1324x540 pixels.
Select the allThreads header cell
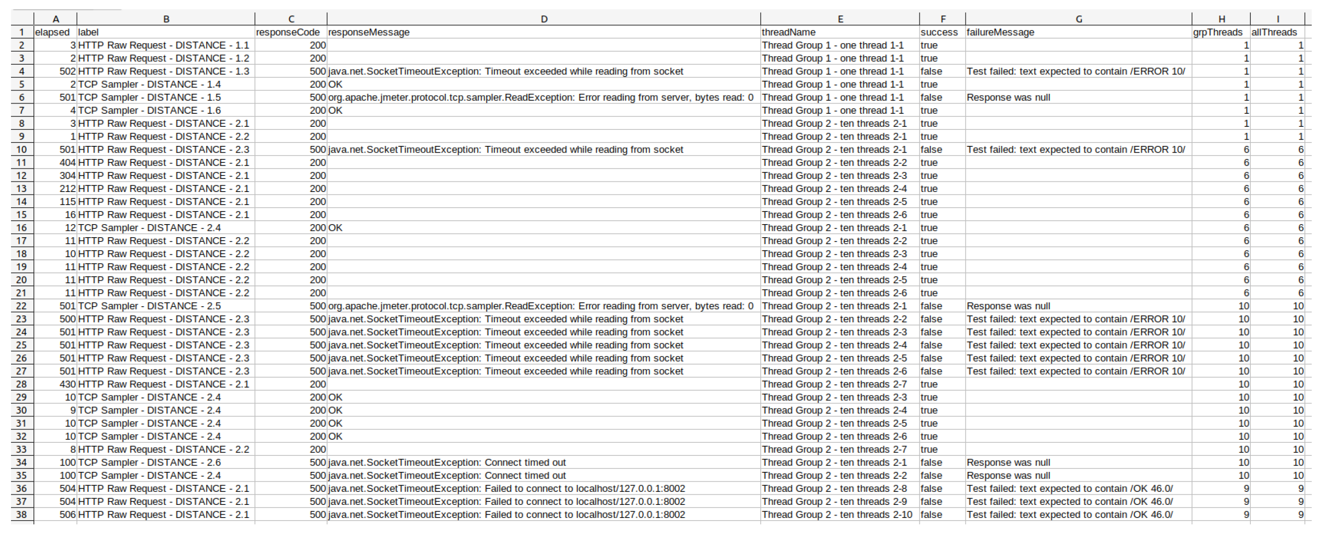pyautogui.click(x=1274, y=32)
